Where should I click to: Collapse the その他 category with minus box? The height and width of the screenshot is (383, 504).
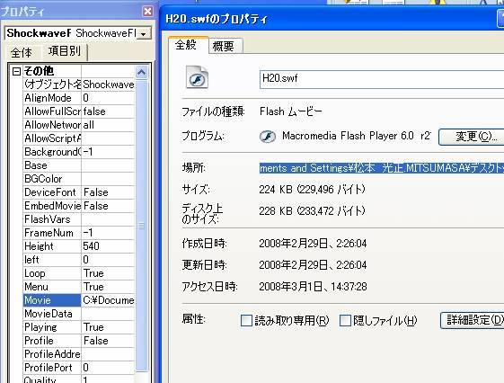16,71
